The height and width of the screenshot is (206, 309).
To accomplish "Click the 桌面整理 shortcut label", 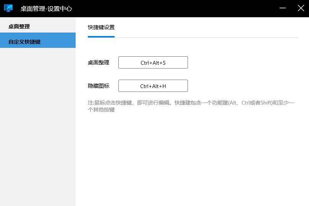I will click(99, 63).
